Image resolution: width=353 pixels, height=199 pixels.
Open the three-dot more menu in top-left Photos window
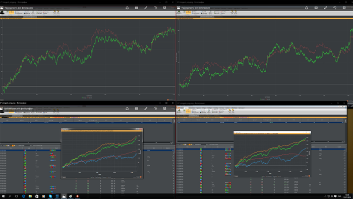[173, 8]
